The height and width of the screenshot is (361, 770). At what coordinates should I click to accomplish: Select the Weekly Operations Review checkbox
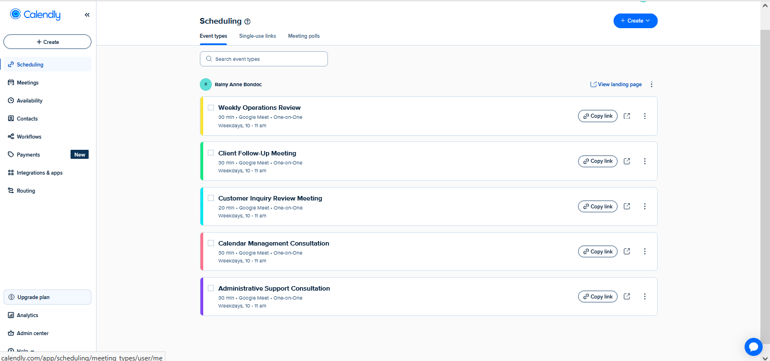point(211,107)
